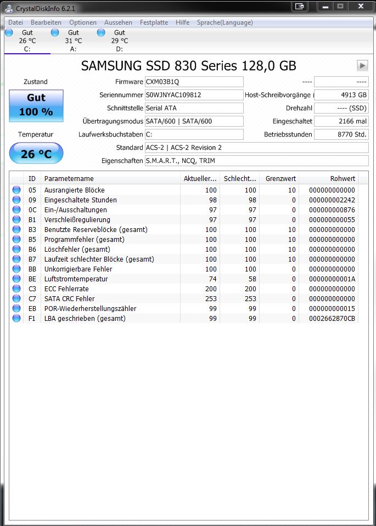Click Betriebsstunden value 8770 Std.

pyautogui.click(x=341, y=134)
